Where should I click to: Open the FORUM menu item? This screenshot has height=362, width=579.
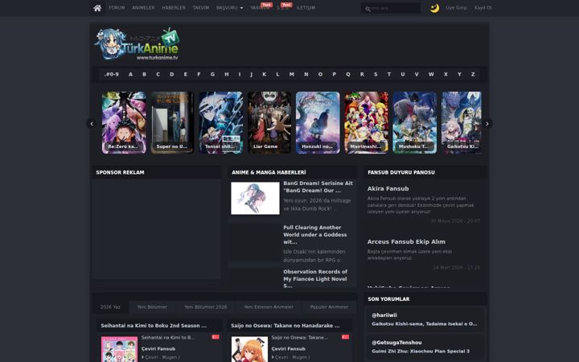click(x=117, y=8)
